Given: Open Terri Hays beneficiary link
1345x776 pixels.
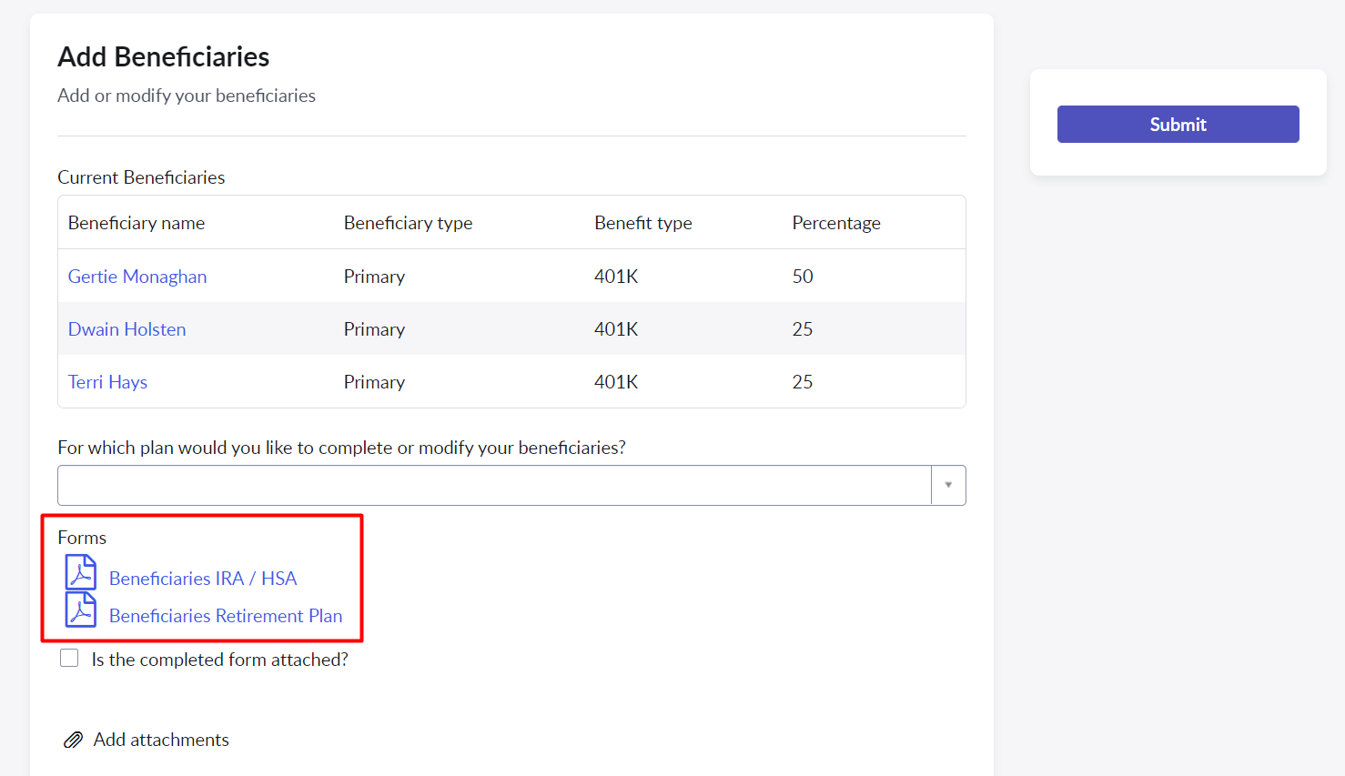Looking at the screenshot, I should [107, 382].
